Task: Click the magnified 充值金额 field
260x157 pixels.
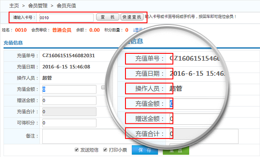Action: 196,104
